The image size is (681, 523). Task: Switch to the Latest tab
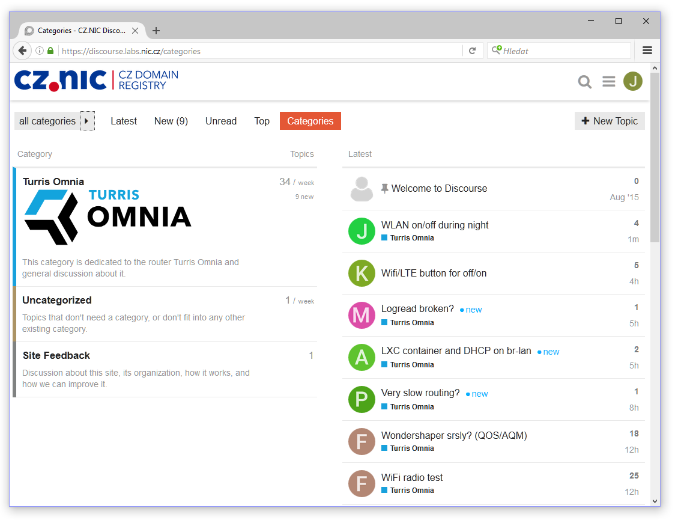[124, 121]
